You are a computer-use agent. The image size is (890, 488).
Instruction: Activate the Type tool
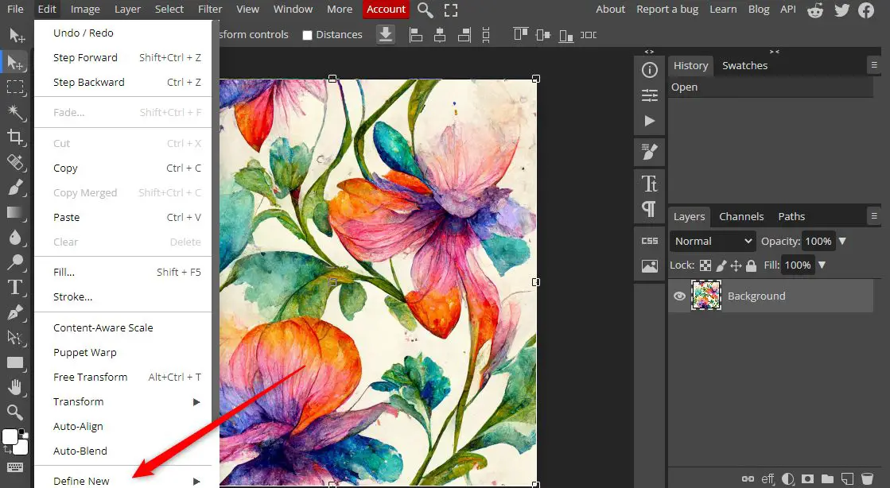point(16,289)
